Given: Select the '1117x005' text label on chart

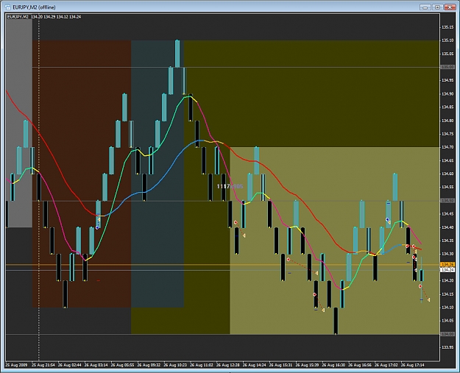Looking at the screenshot, I should point(230,186).
